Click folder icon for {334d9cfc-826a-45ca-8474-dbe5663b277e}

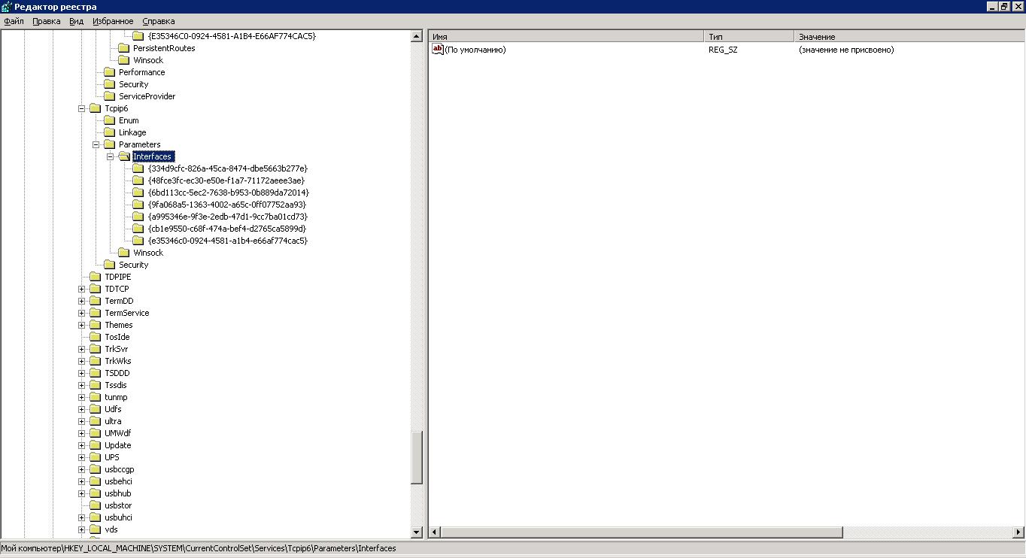(138, 168)
